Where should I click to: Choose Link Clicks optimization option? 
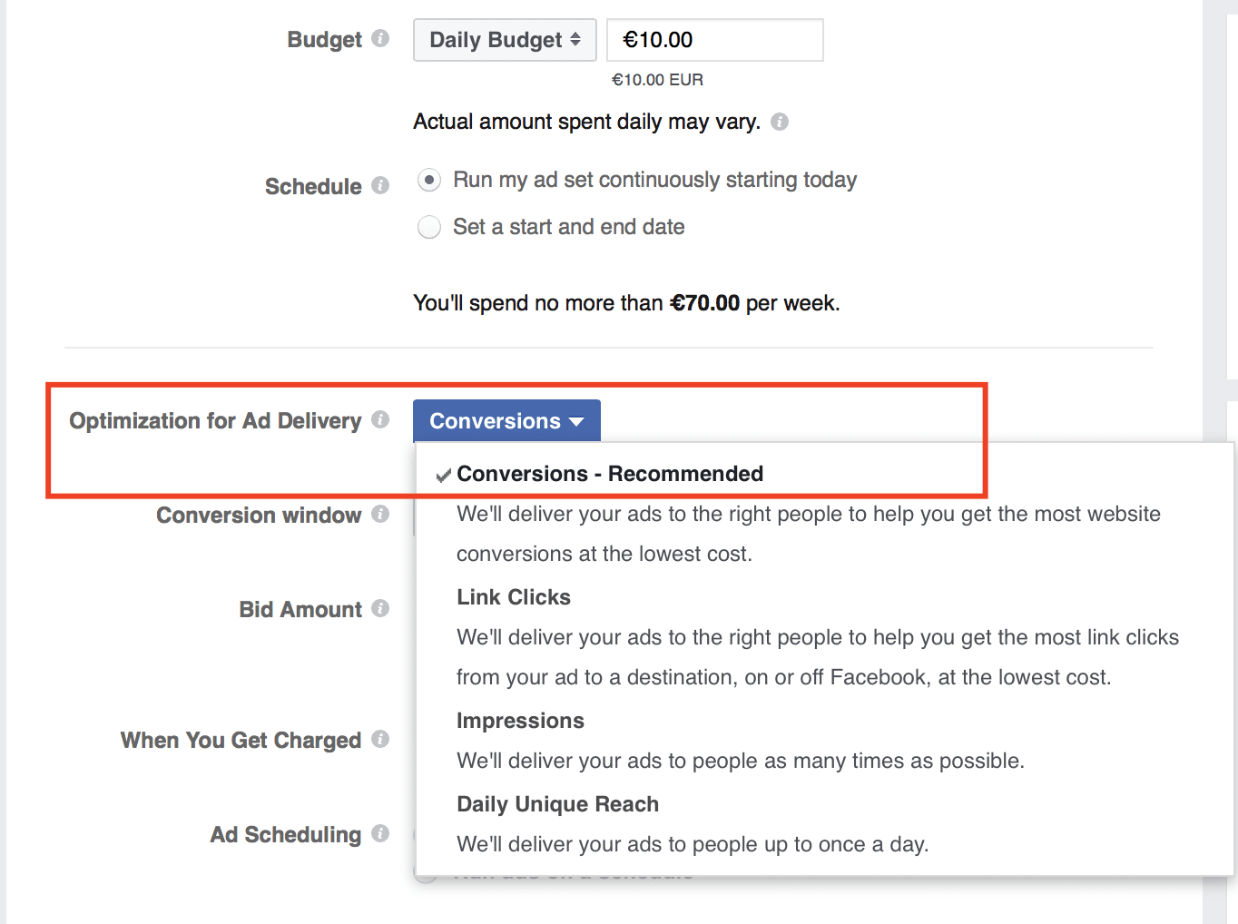pos(514,597)
